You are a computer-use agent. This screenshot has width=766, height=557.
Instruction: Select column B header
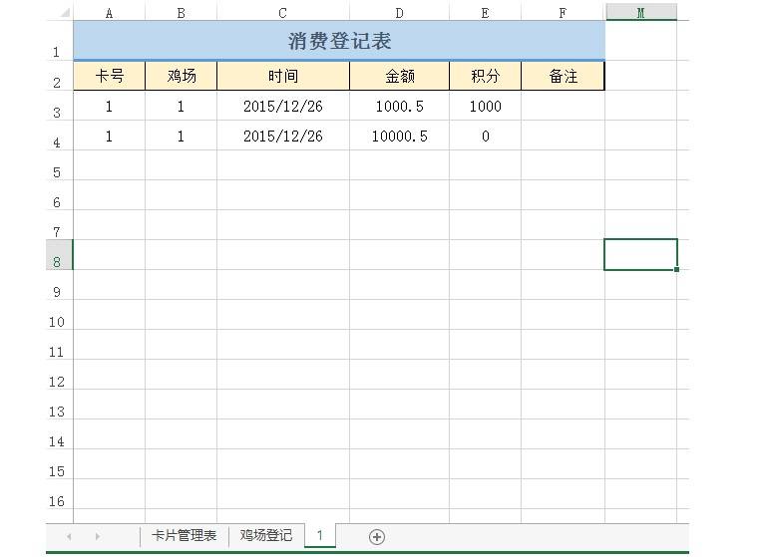(x=181, y=13)
